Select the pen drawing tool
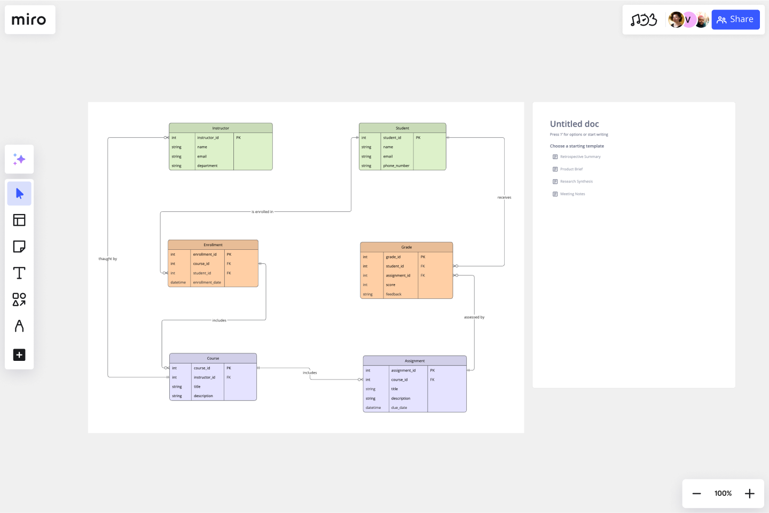This screenshot has height=513, width=769. [19, 326]
